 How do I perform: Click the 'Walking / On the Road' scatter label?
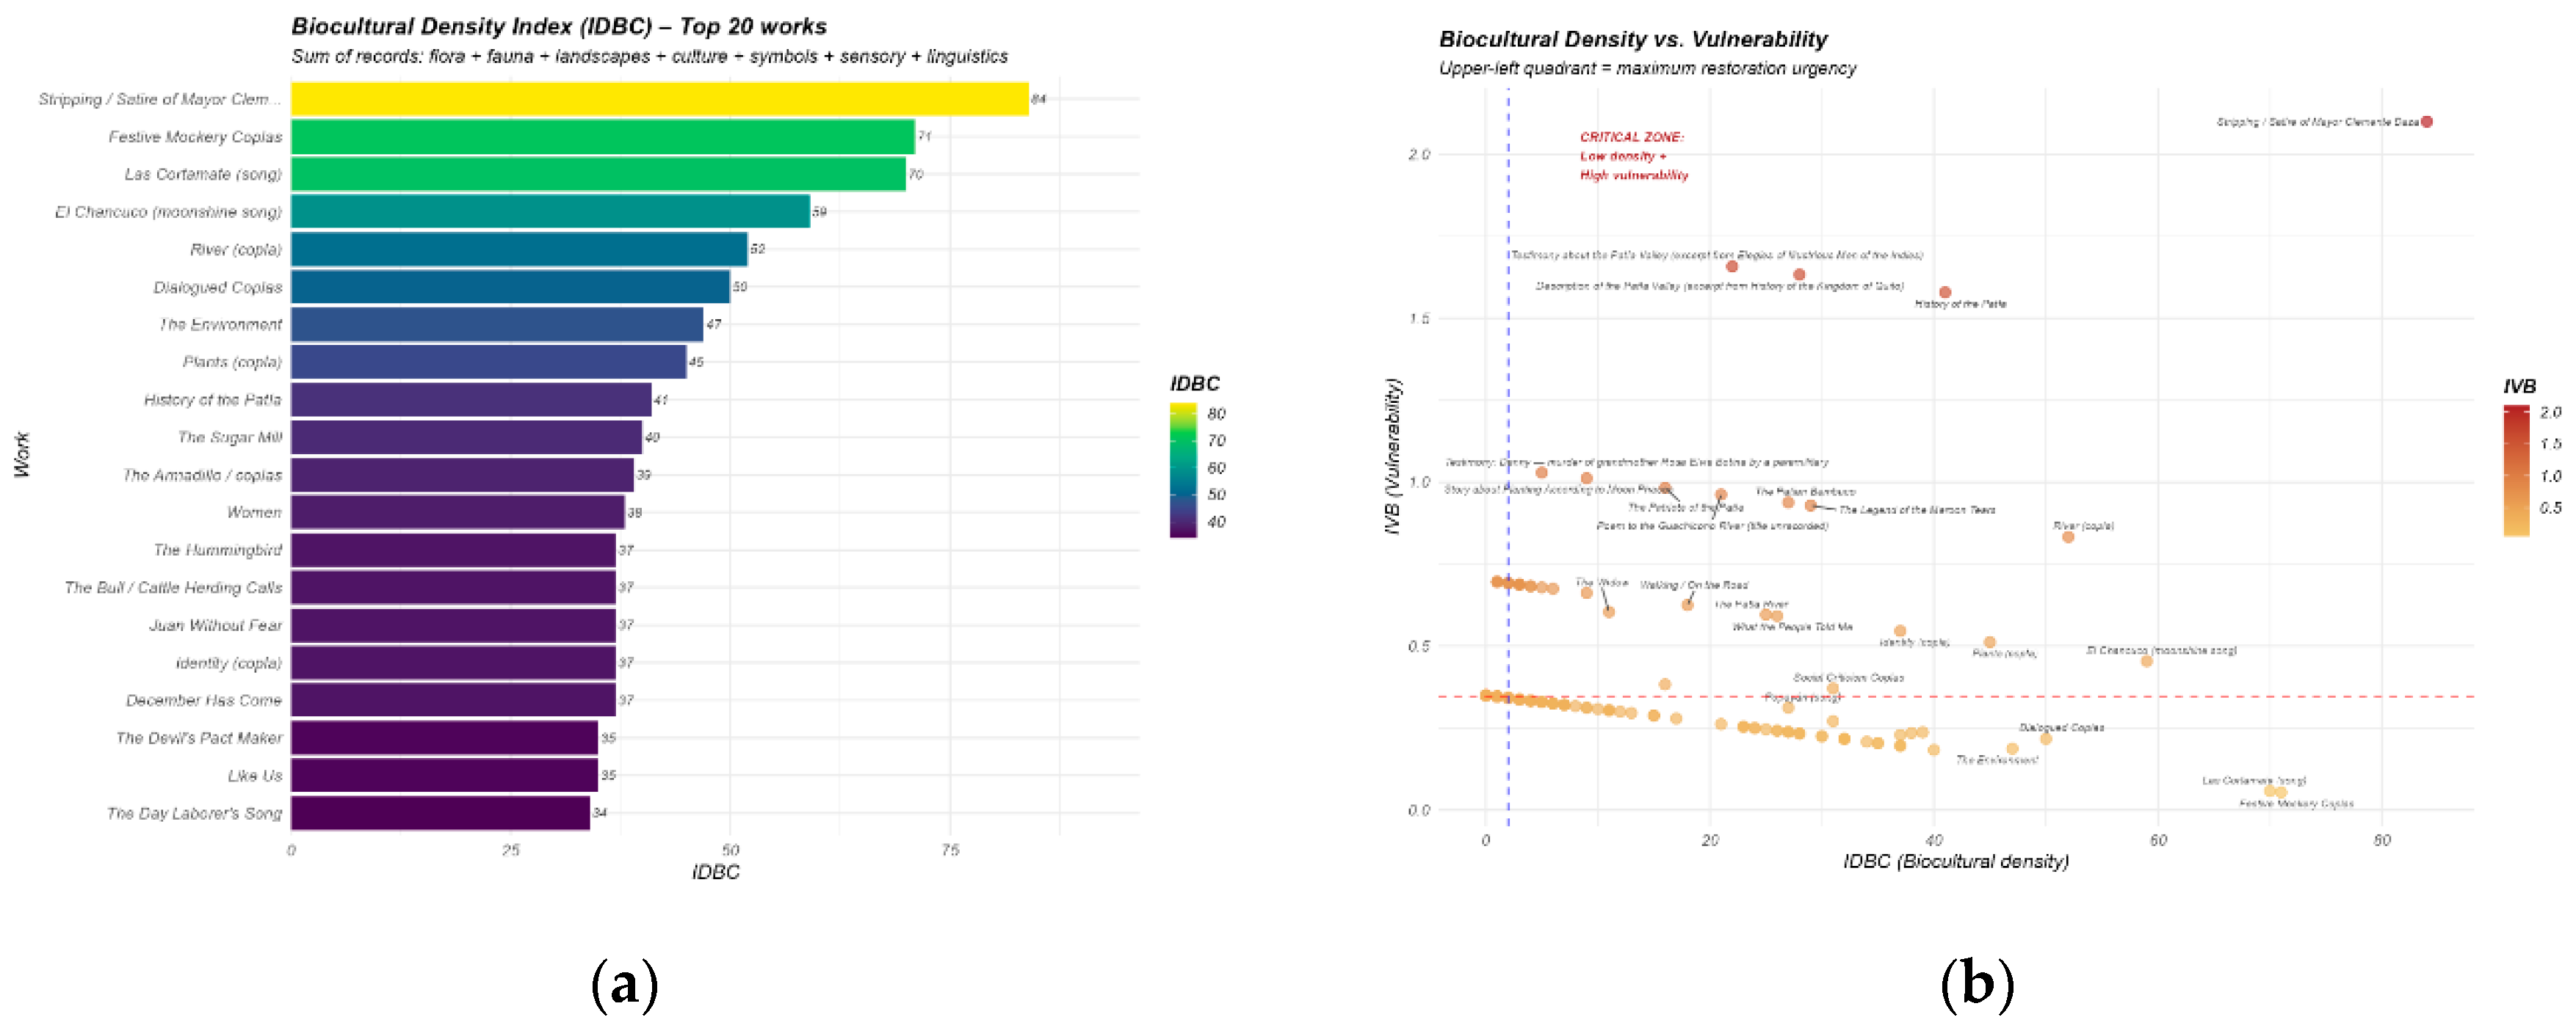coord(1694,586)
